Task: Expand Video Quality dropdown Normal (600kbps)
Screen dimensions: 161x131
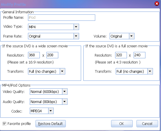Action: pyautogui.click(x=48, y=91)
